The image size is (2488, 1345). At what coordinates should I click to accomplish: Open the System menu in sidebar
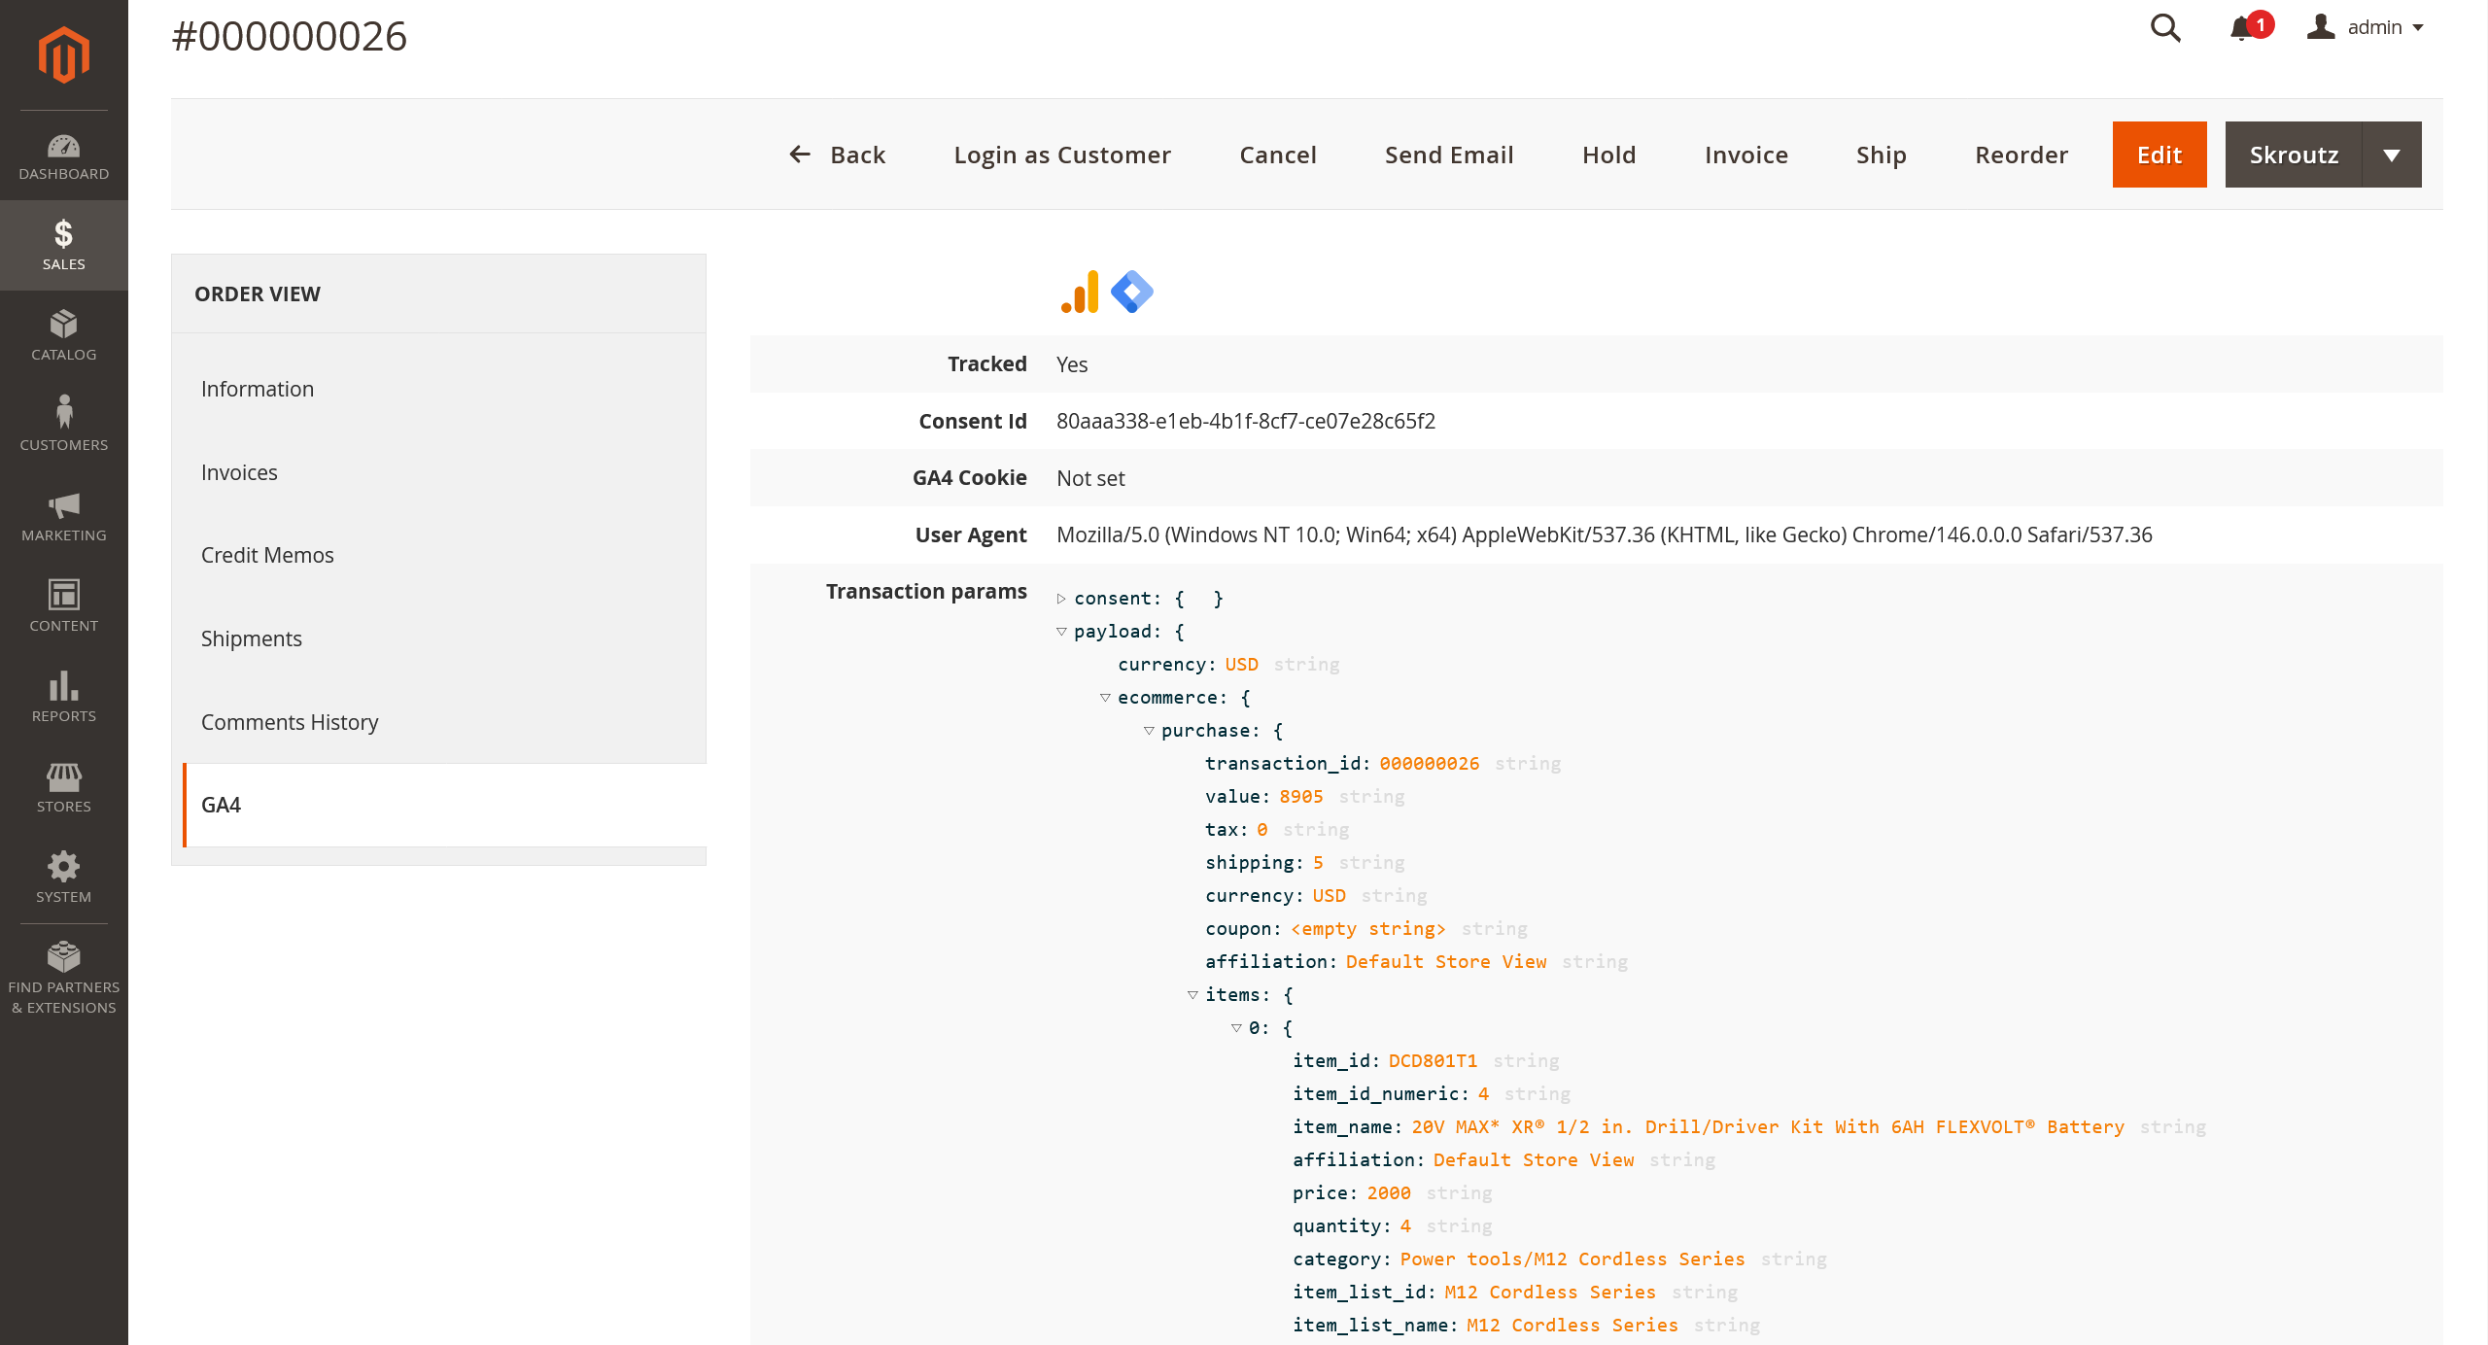(x=63, y=878)
